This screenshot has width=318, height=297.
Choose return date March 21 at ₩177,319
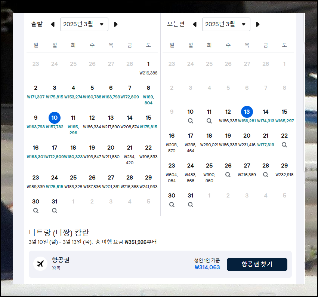pyautogui.click(x=266, y=140)
